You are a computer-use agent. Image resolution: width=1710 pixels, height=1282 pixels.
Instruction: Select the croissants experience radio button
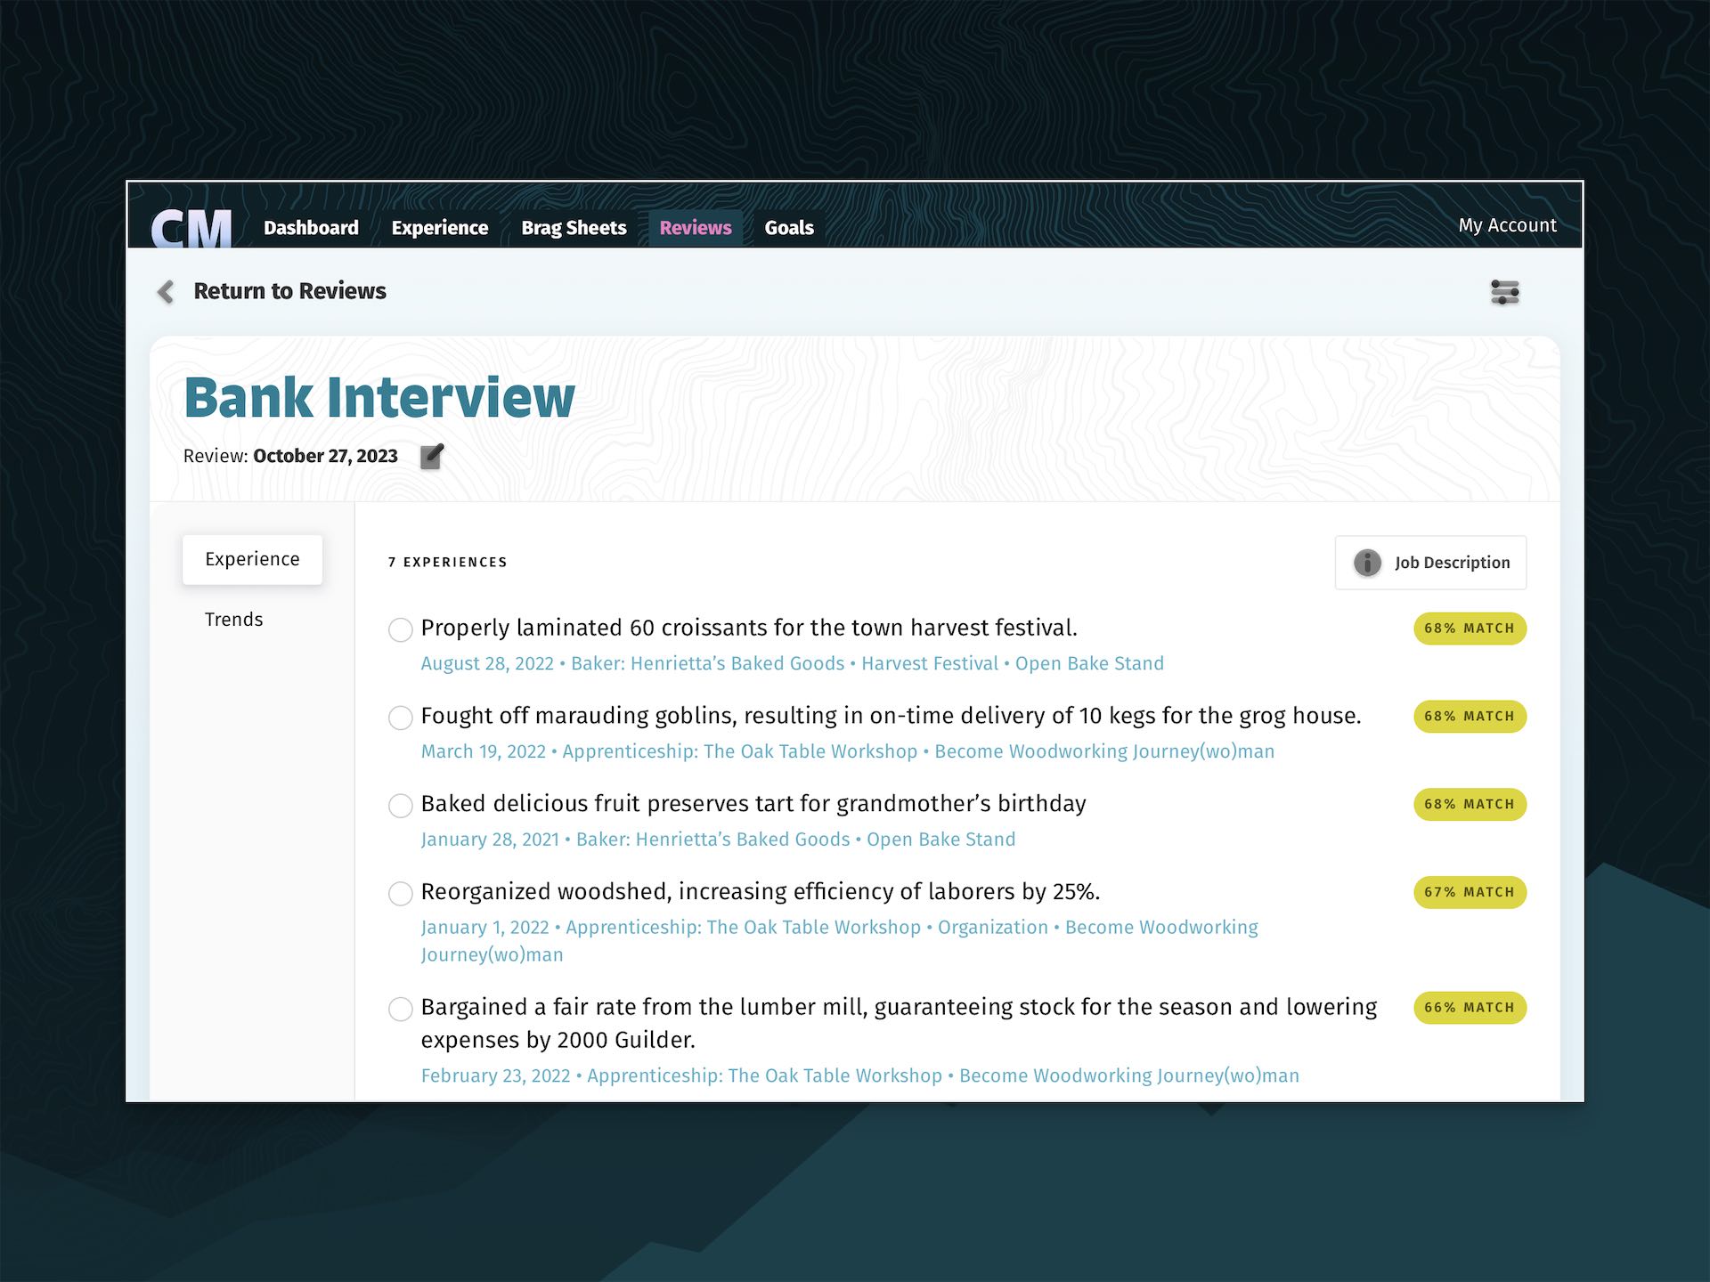[x=401, y=630]
